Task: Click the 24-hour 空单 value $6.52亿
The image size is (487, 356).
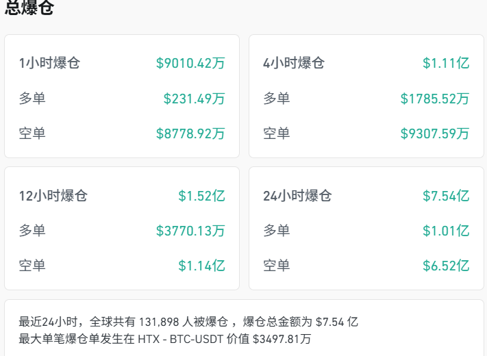Action: [446, 266]
